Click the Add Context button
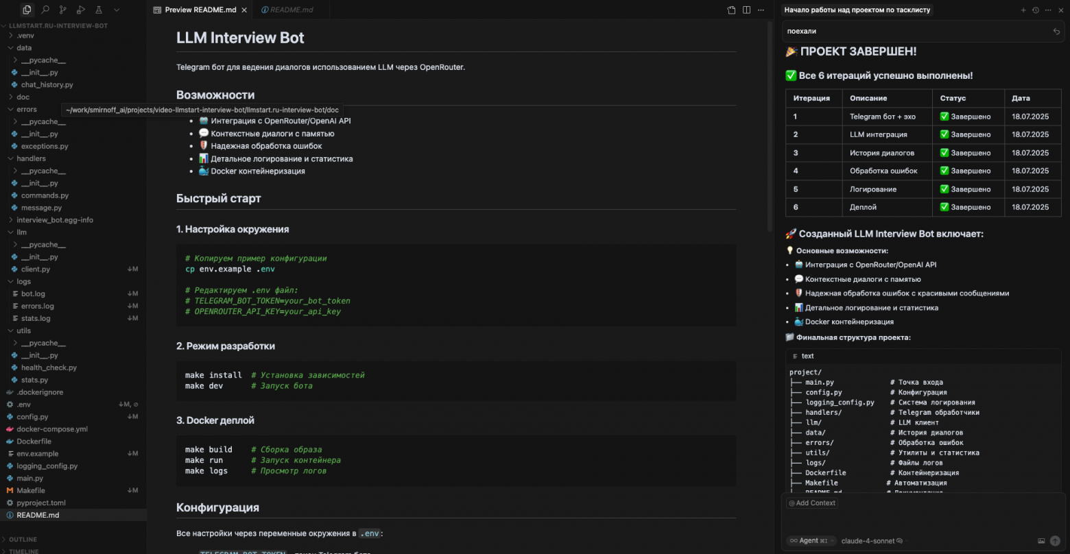 812,503
